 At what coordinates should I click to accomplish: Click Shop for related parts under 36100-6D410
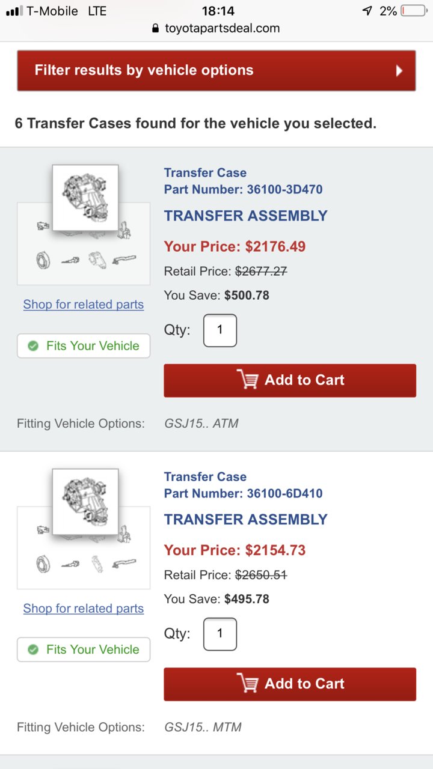pyautogui.click(x=84, y=609)
